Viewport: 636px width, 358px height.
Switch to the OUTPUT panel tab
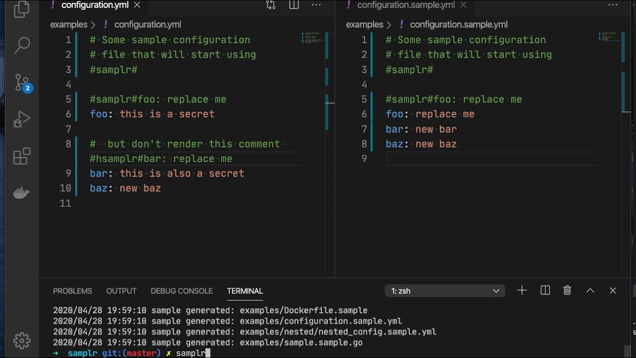click(121, 291)
